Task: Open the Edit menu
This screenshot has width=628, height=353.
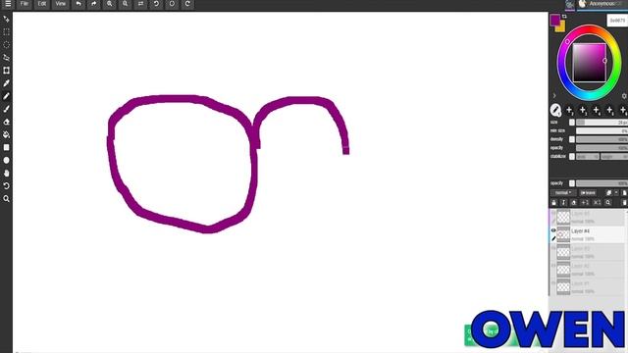Action: pos(42,4)
